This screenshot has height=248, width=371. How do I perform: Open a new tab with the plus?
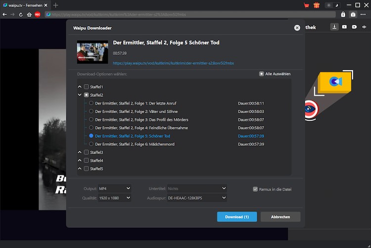pyautogui.click(x=55, y=5)
